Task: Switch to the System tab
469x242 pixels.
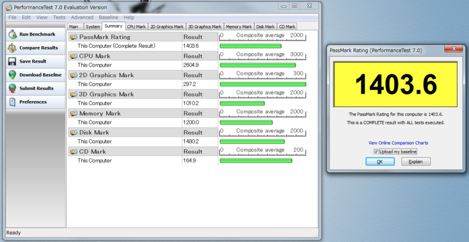Action: click(93, 26)
